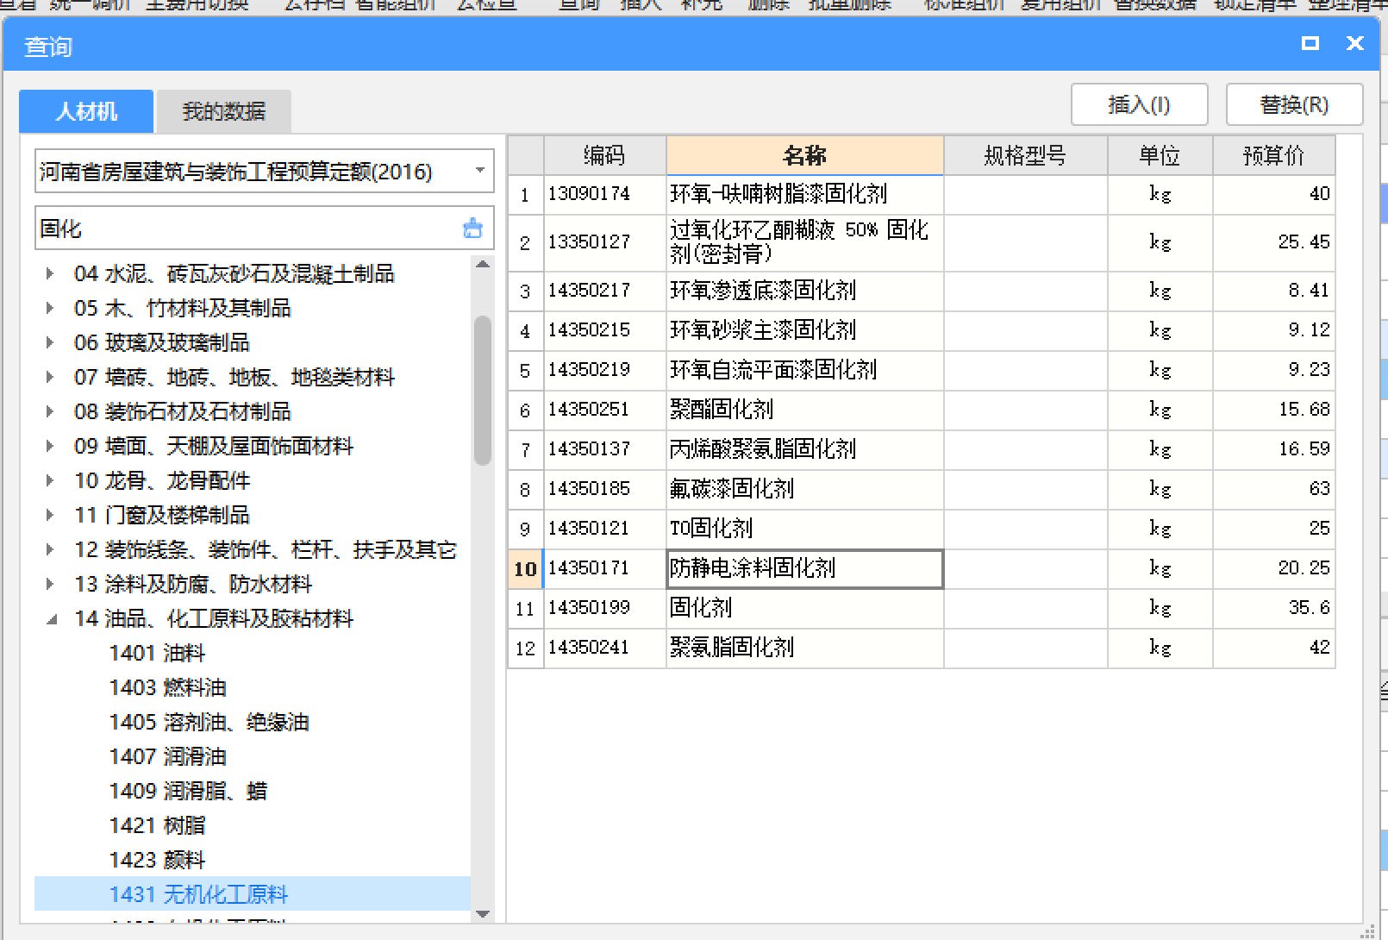Select tree item 1405 溶剂油、绝缘油
The height and width of the screenshot is (940, 1388).
coord(209,722)
